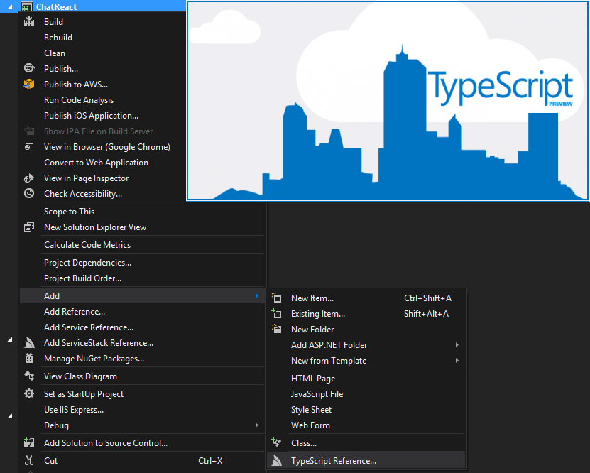The image size is (590, 473).
Task: Click the New Solution Explorer View icon
Action: pyautogui.click(x=29, y=227)
